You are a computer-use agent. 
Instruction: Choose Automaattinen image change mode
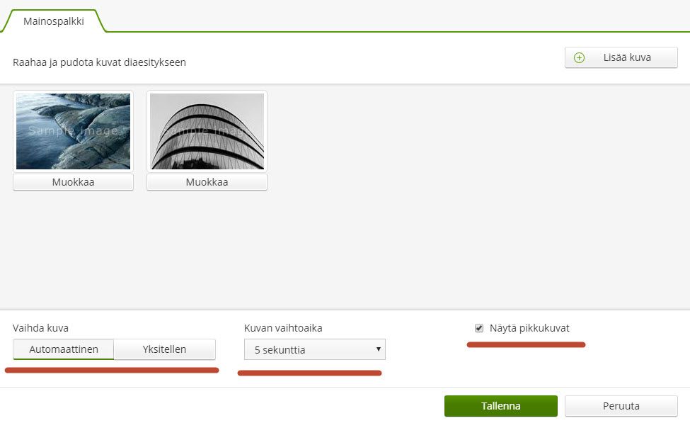tap(64, 349)
